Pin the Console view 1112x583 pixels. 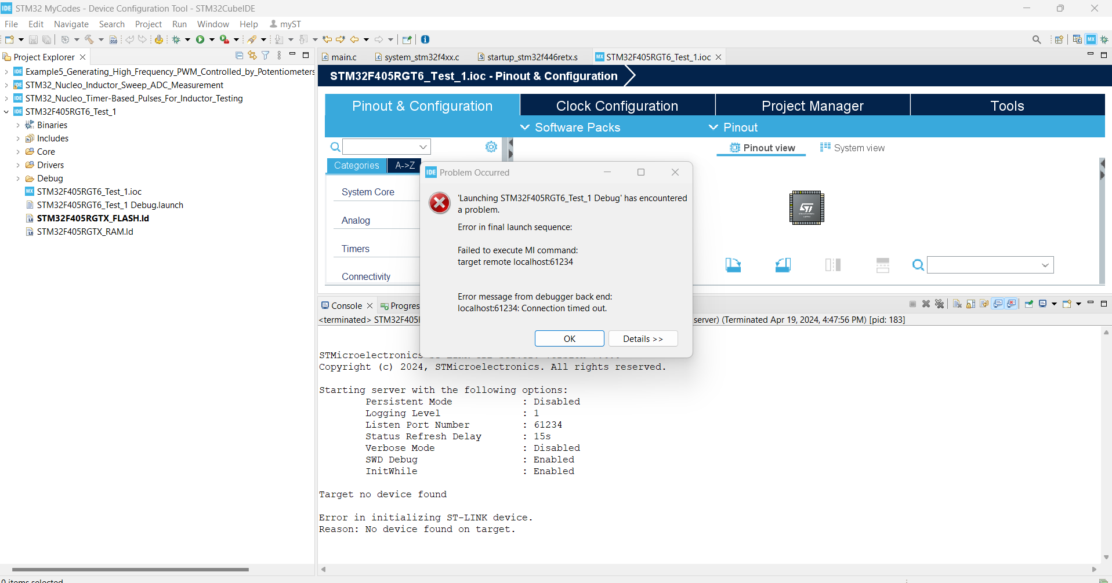tap(1028, 303)
